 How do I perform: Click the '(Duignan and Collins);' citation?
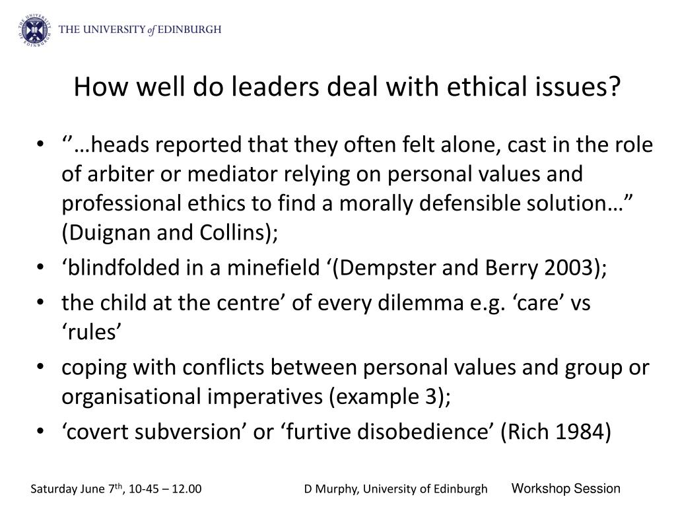point(170,233)
